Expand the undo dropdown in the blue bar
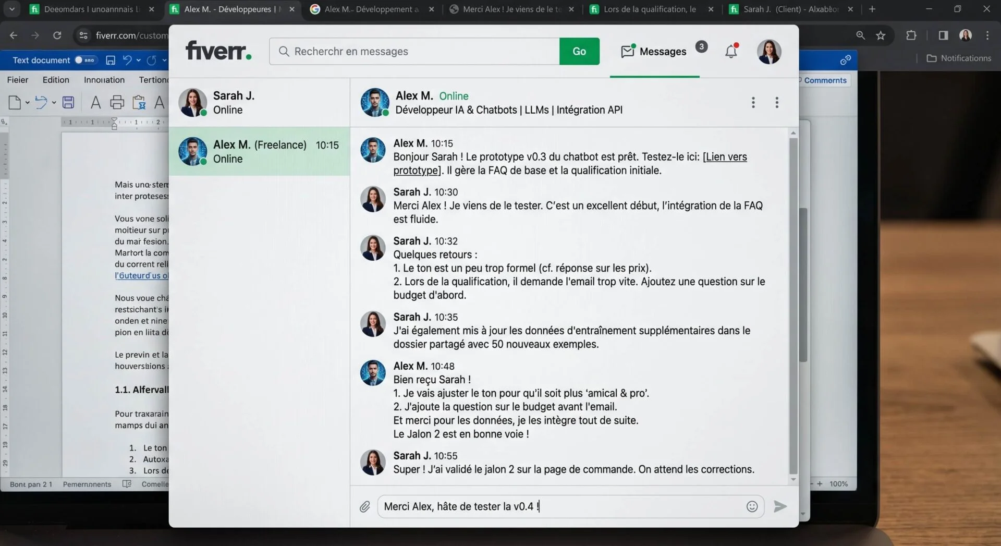Image resolution: width=1001 pixels, height=546 pixels. [139, 60]
